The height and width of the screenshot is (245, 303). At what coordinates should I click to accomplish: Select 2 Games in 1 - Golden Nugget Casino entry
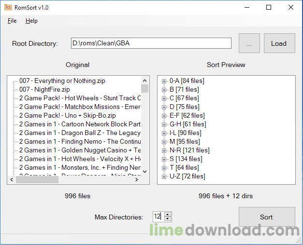pos(80,150)
